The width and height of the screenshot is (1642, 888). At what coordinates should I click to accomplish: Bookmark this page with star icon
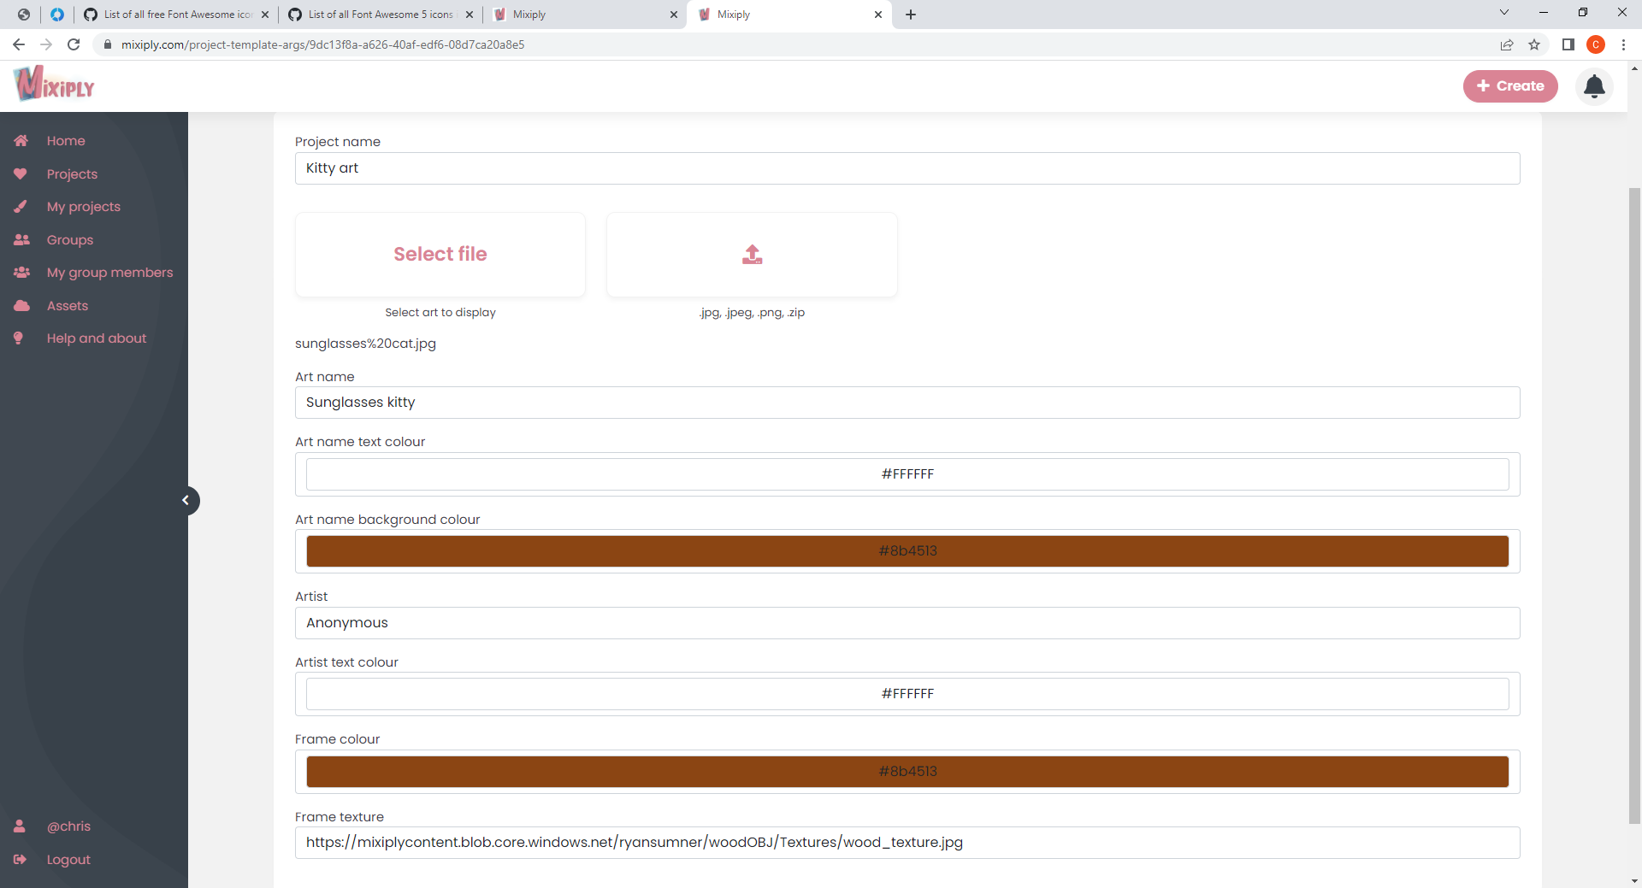pyautogui.click(x=1534, y=44)
